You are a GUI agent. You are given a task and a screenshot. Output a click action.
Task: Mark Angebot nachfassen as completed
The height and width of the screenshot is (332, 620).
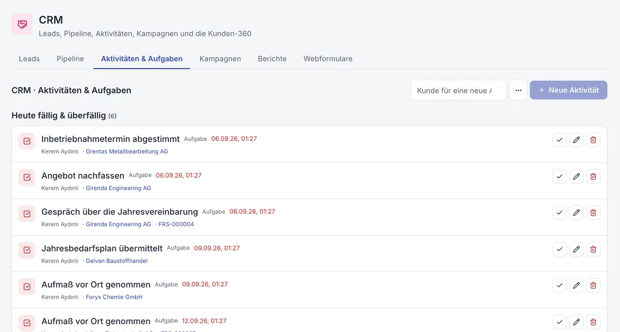559,176
